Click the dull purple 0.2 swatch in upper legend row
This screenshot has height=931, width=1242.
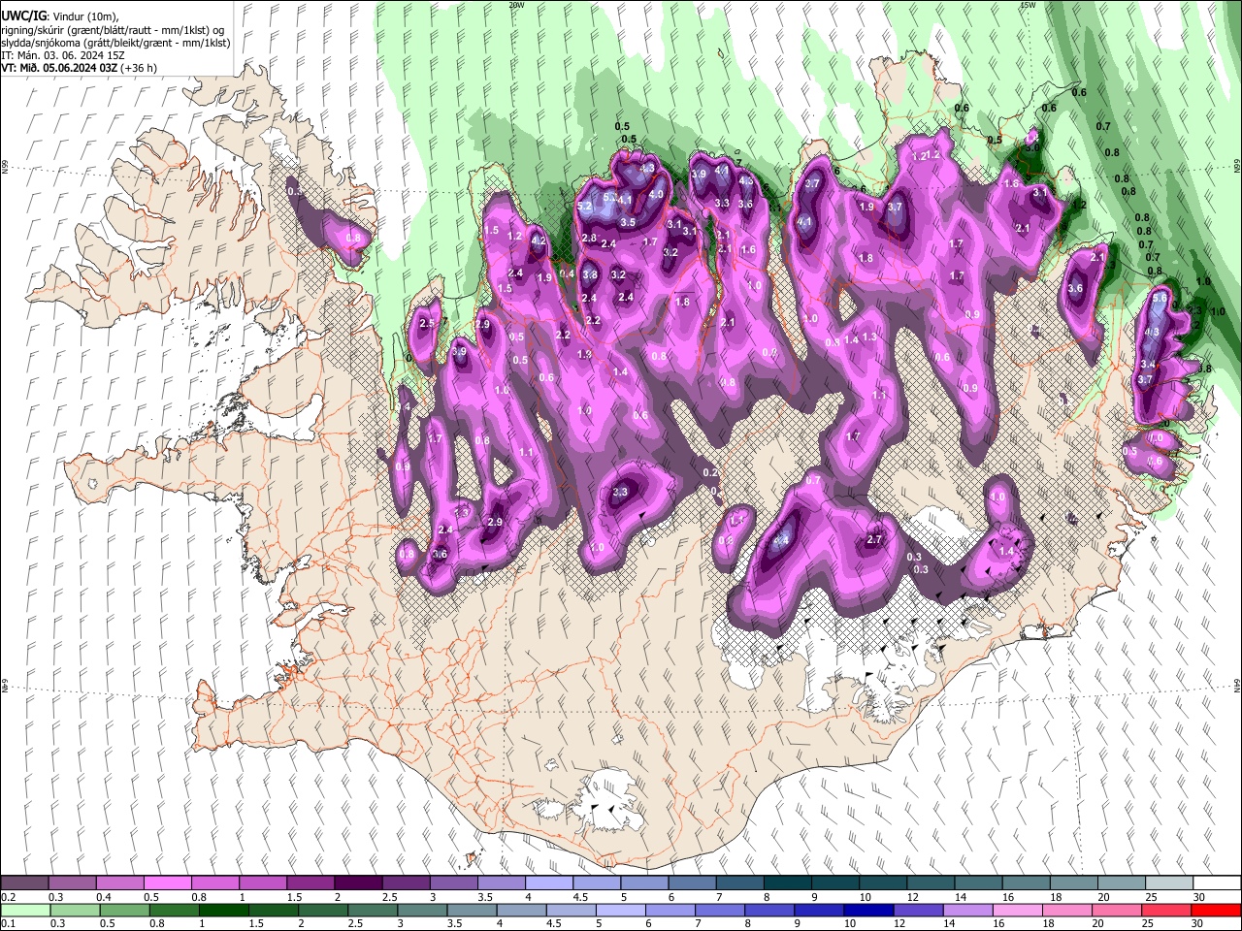tap(24, 883)
